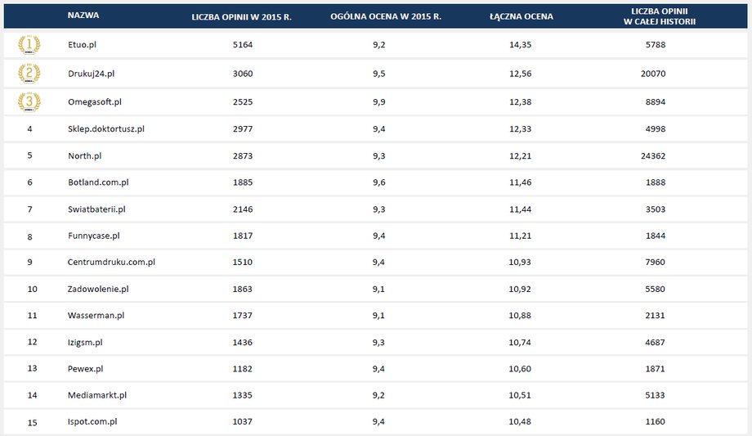
Task: Click LICZBA OPINII W CAŁEJ HISTORII header
Action: click(660, 16)
